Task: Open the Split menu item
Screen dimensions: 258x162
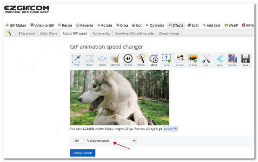Action: 193,25
